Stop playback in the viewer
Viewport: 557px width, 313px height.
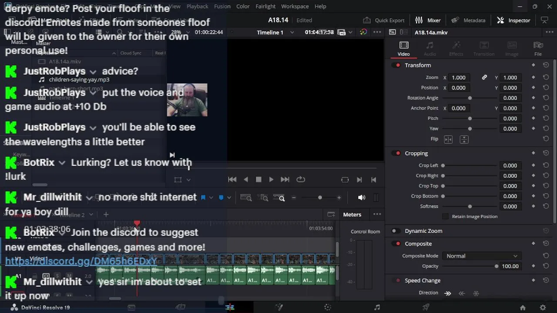(258, 180)
